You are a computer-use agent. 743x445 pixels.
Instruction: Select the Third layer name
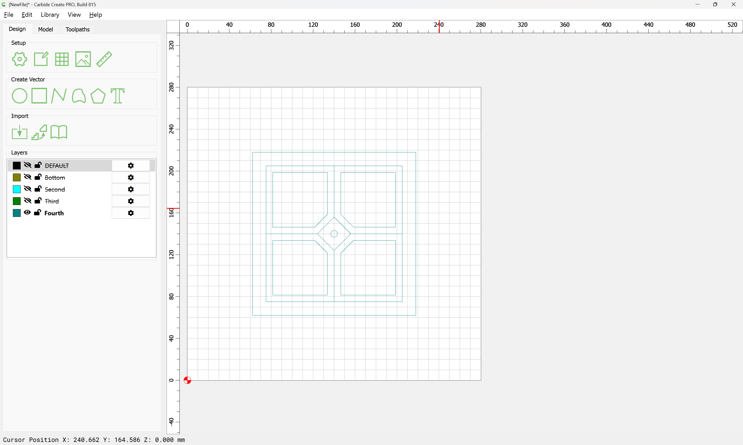point(52,201)
